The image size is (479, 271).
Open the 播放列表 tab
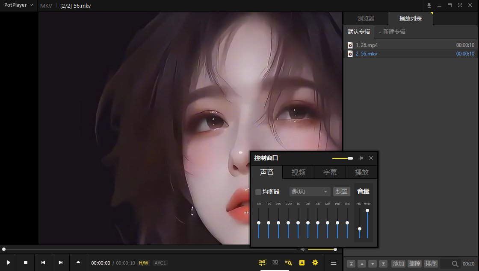[x=411, y=19]
